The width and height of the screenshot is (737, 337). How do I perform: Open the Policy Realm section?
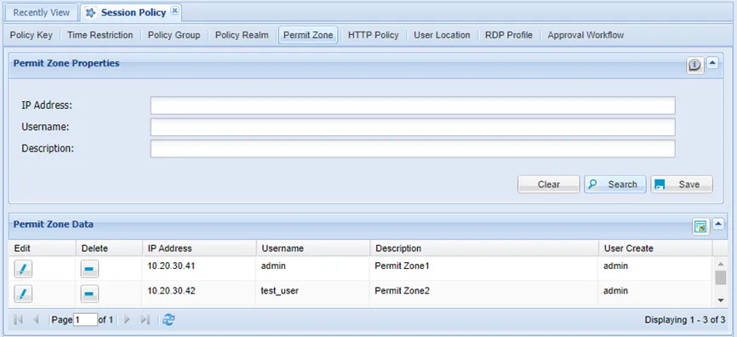point(242,35)
